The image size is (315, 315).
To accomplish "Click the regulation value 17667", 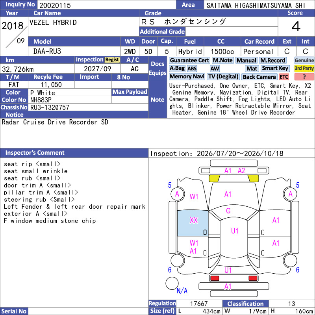I will (199, 304).
